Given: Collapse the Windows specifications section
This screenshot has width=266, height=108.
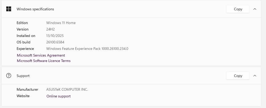Looking at the screenshot, I should pos(255,9).
